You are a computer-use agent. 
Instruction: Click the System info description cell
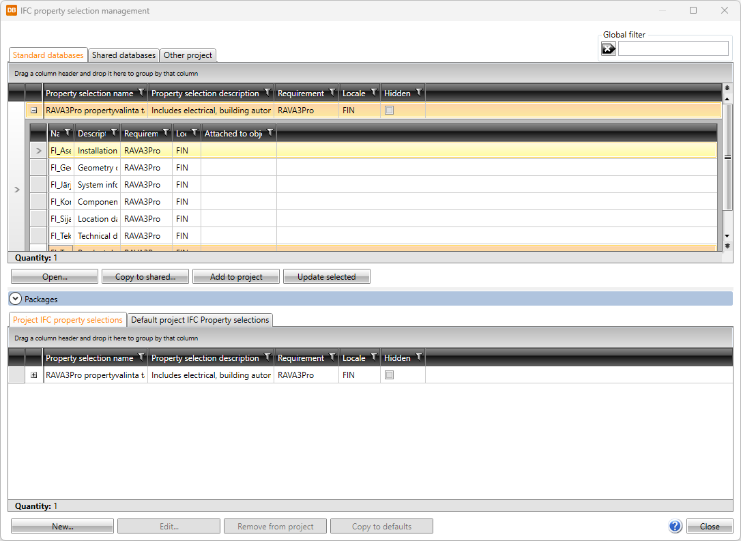pos(98,185)
